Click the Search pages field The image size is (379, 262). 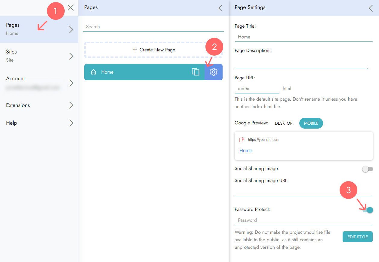(153, 27)
